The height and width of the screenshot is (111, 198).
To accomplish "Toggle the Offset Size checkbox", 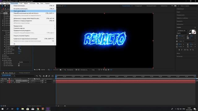I will click(x=19, y=48).
